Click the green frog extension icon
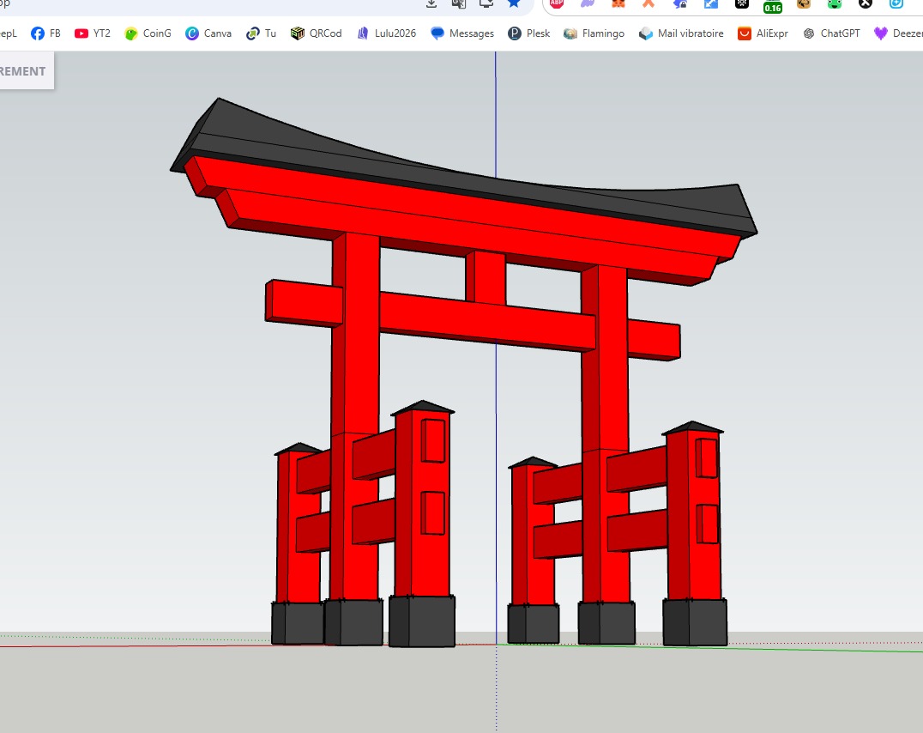The image size is (923, 733). coord(834,3)
